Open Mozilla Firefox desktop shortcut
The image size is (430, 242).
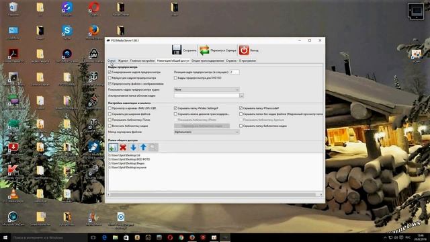94,32
